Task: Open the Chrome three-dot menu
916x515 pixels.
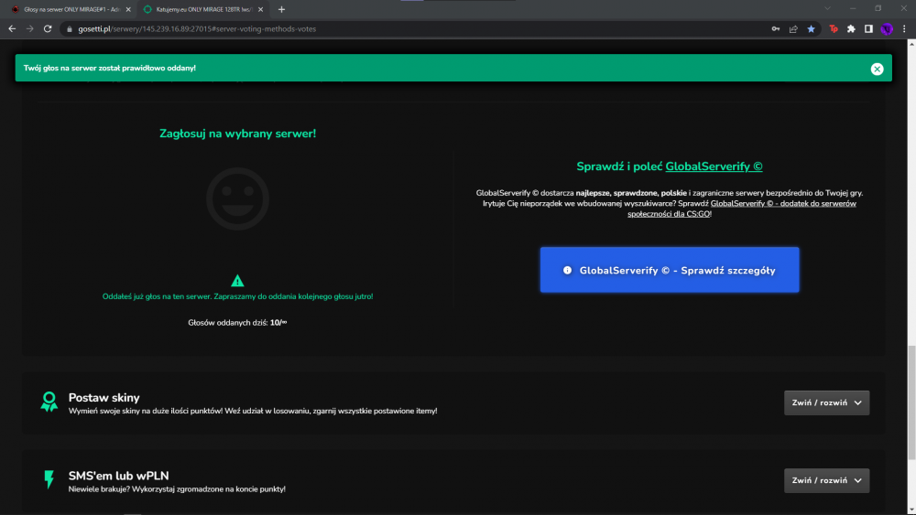Action: 904,28
